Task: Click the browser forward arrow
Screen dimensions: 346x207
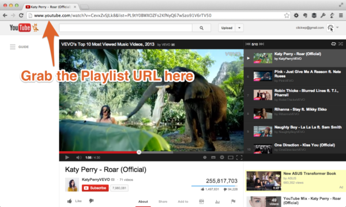Action: 13,16
